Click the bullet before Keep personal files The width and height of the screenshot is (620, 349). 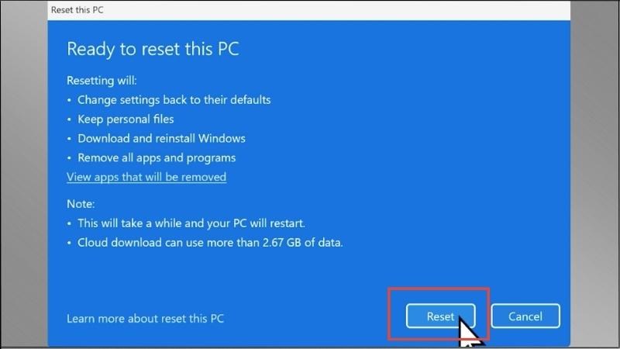click(69, 119)
